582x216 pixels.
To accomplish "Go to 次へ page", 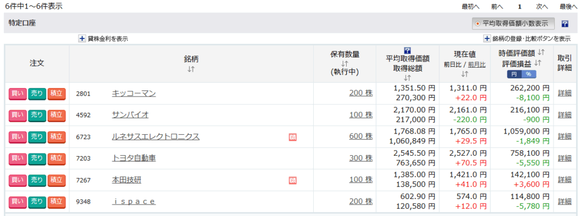I will (542, 6).
